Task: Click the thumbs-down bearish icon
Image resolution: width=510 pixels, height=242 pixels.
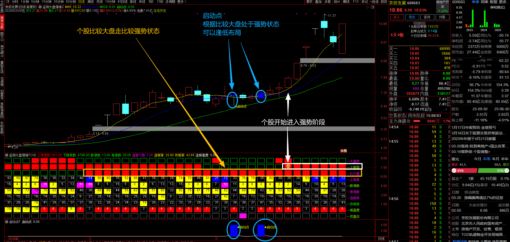Action: (x=507, y=171)
